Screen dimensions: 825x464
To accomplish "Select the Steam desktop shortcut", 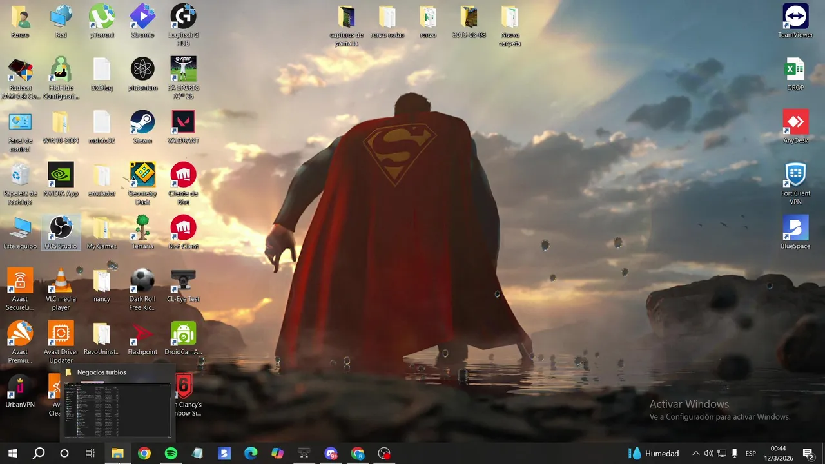I will click(x=142, y=127).
